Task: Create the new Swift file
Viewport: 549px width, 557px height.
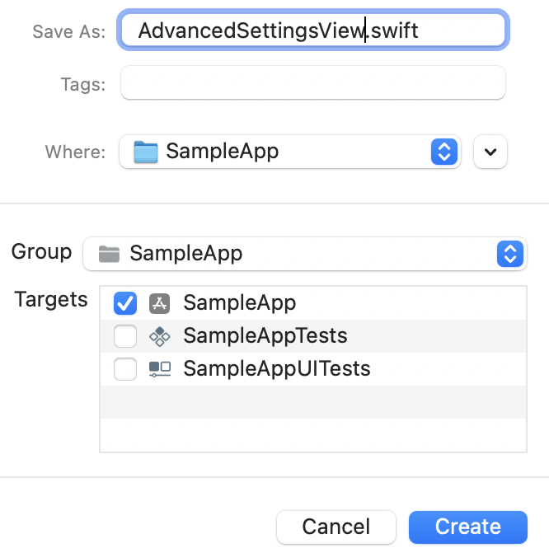Action: click(x=468, y=527)
